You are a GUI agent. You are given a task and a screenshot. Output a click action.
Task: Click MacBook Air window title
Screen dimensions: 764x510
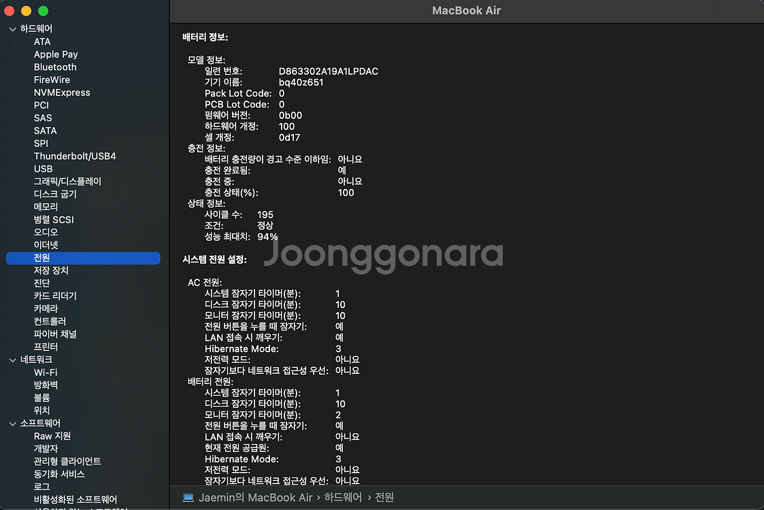(466, 11)
